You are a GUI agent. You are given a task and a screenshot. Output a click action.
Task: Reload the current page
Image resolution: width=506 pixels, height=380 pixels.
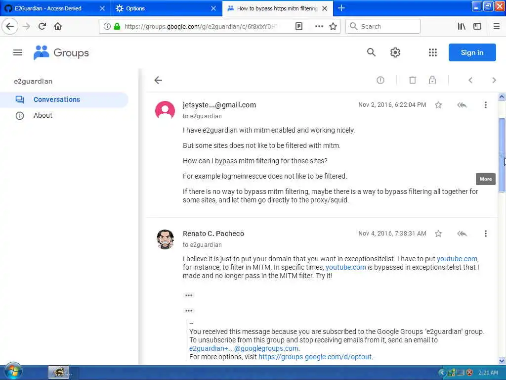click(x=42, y=26)
